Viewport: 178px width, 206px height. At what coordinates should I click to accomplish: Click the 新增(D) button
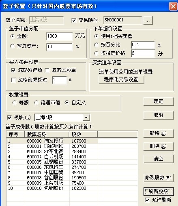[x=159, y=133]
